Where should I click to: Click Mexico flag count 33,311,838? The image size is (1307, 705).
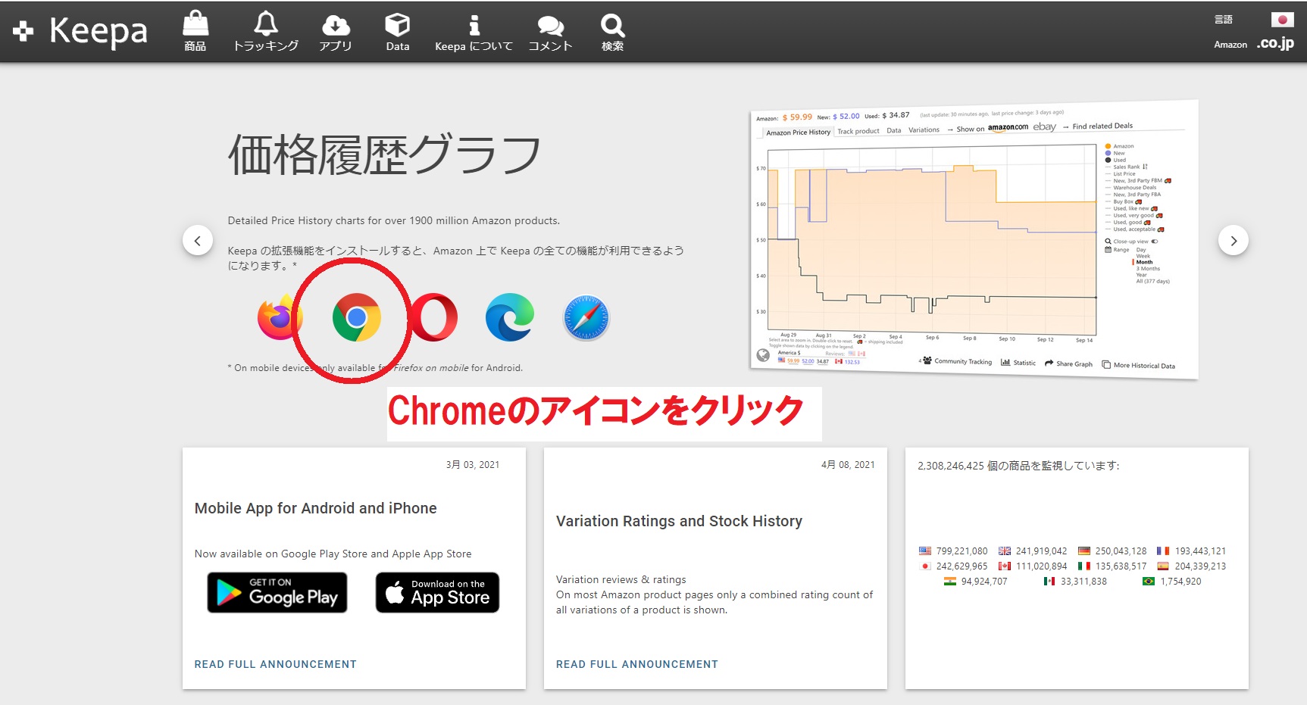(1075, 582)
